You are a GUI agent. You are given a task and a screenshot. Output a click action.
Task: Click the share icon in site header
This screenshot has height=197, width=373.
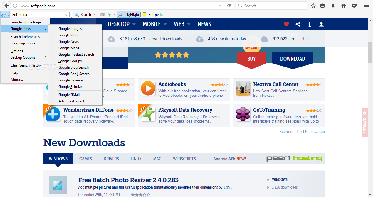298,24
